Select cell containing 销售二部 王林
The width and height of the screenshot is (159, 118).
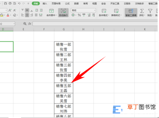(64, 57)
